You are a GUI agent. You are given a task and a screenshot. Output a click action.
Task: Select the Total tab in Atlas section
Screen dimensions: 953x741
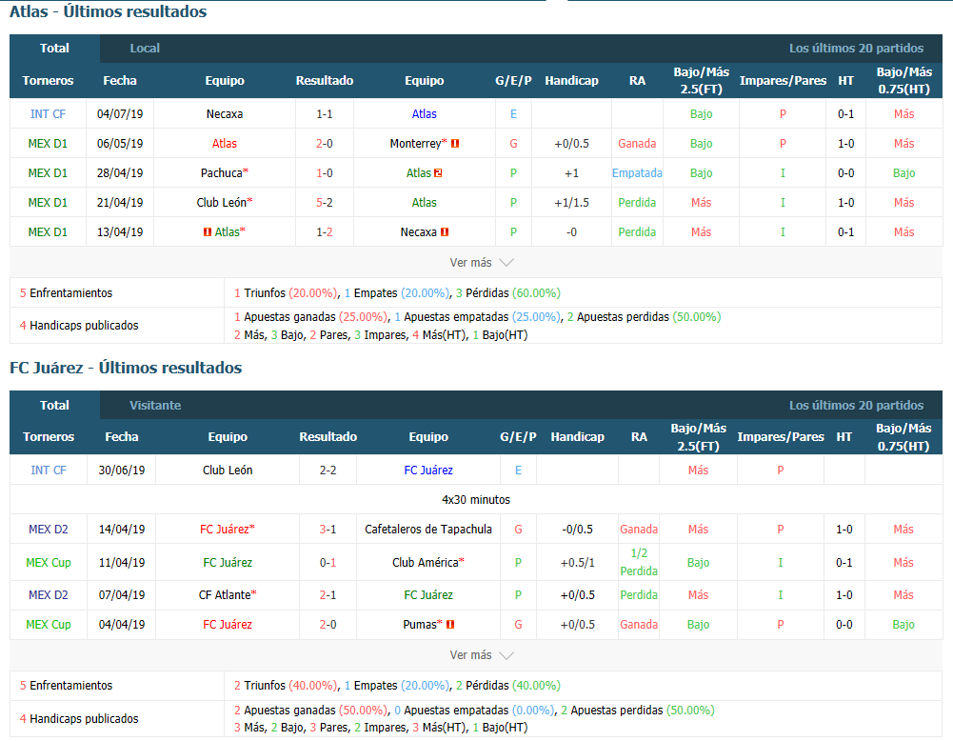(54, 49)
